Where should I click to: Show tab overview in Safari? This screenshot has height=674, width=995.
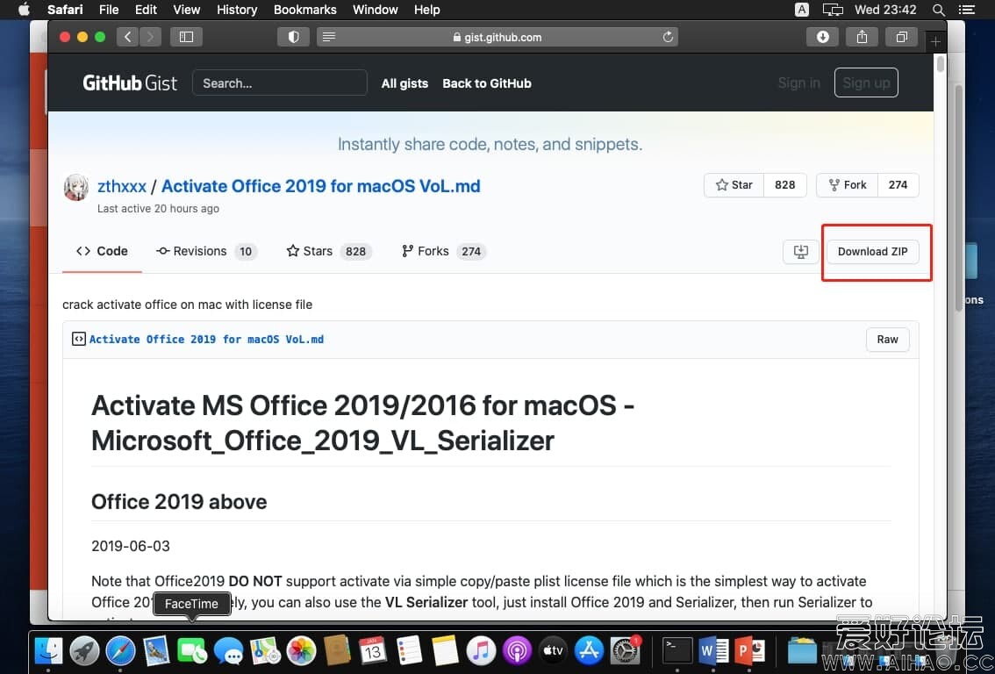901,37
